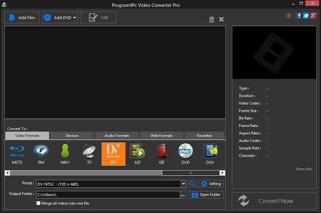This screenshot has height=213, width=321.
Task: Select the M2TS Blu-ray format icon
Action: [17, 154]
